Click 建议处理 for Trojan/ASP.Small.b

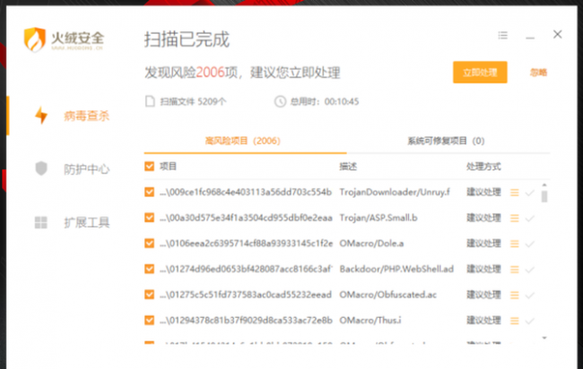pyautogui.click(x=483, y=218)
